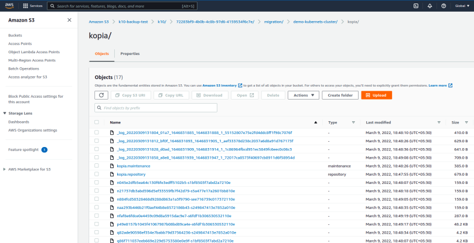
Task: Open Object Lambda Access Points
Action: coord(34,52)
